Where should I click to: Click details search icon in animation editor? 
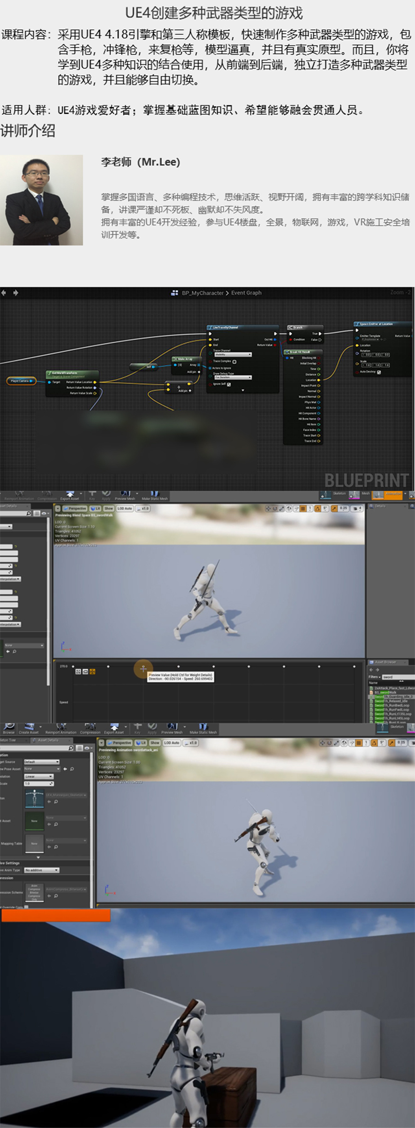coord(71,748)
